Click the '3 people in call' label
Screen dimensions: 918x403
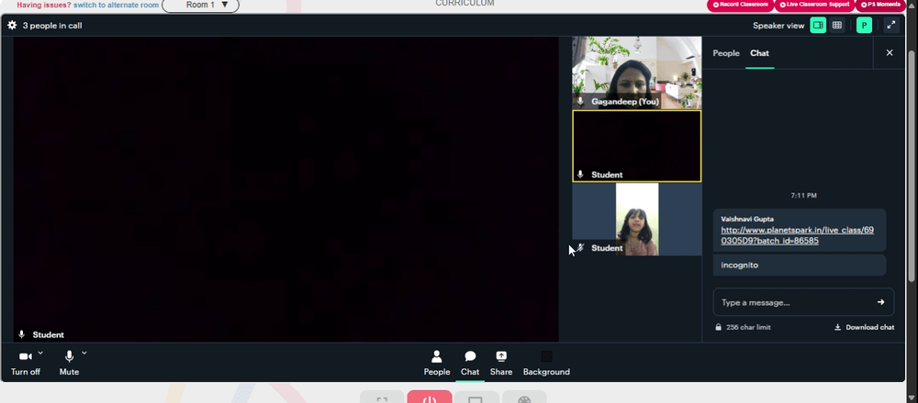click(x=52, y=25)
